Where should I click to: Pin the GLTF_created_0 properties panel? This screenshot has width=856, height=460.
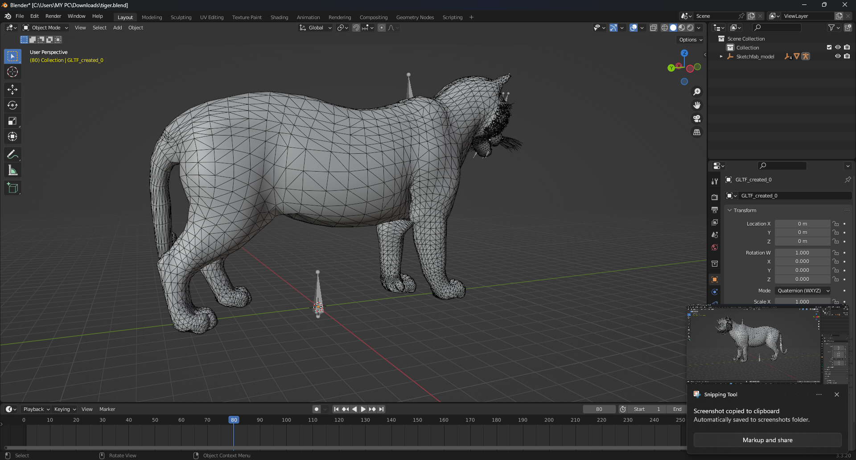tap(848, 180)
